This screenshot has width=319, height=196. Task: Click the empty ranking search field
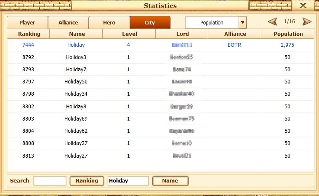click(50, 181)
